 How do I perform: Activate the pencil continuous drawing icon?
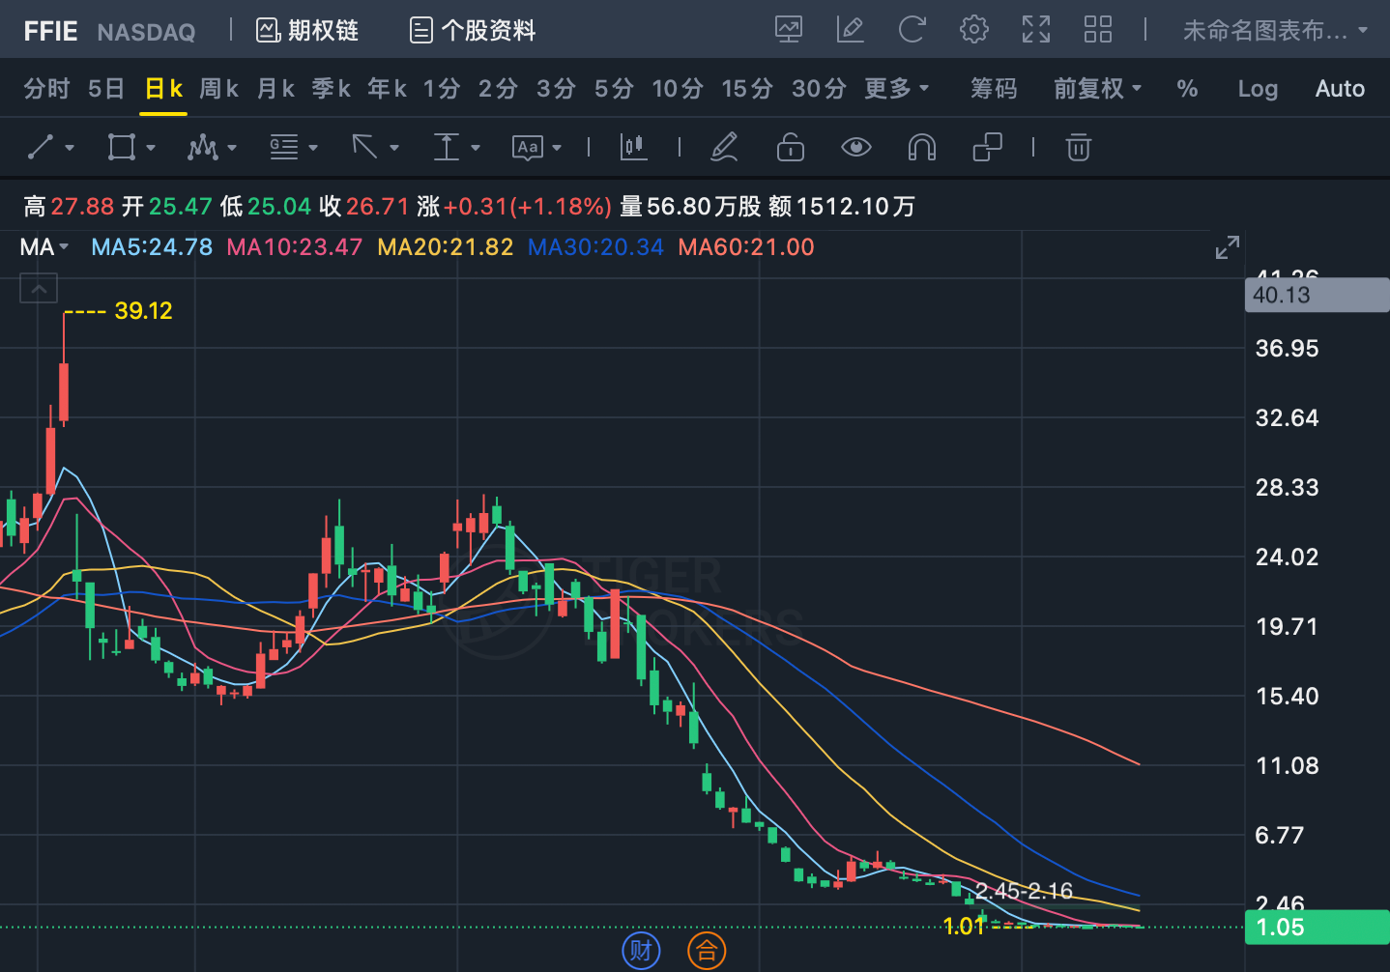(x=724, y=147)
